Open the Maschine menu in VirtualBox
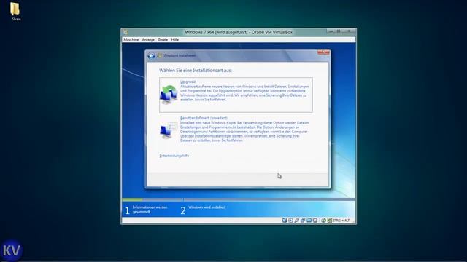 [131, 39]
